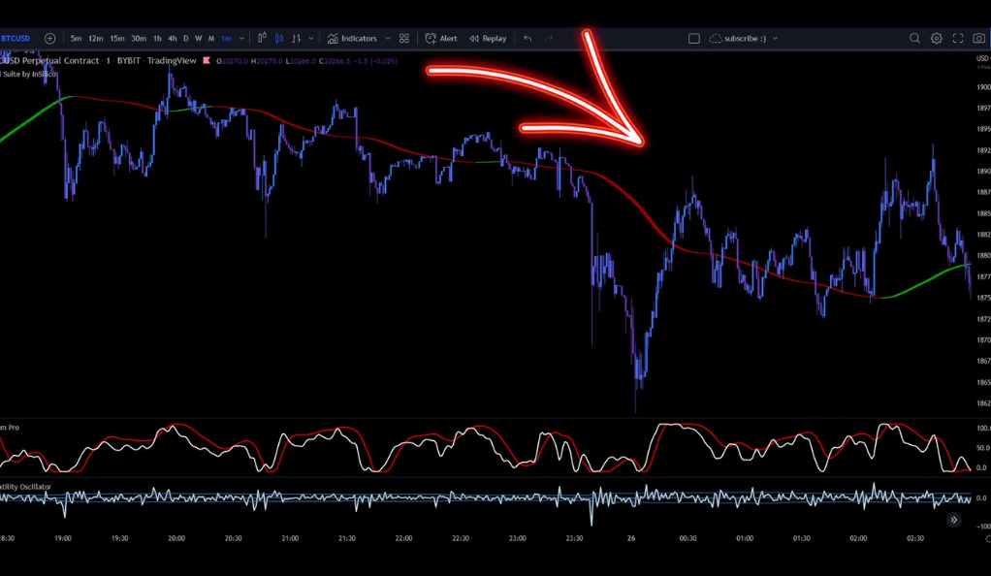Expand the chart style dropdown arrow
This screenshot has height=576, width=991.
pyautogui.click(x=311, y=39)
